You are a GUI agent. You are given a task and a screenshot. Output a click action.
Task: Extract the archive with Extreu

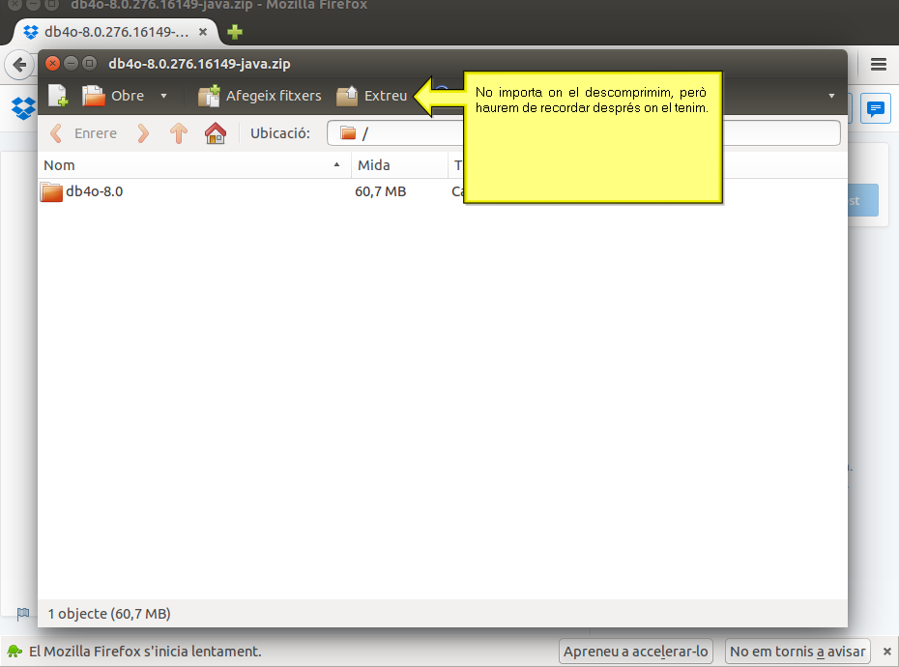point(371,95)
